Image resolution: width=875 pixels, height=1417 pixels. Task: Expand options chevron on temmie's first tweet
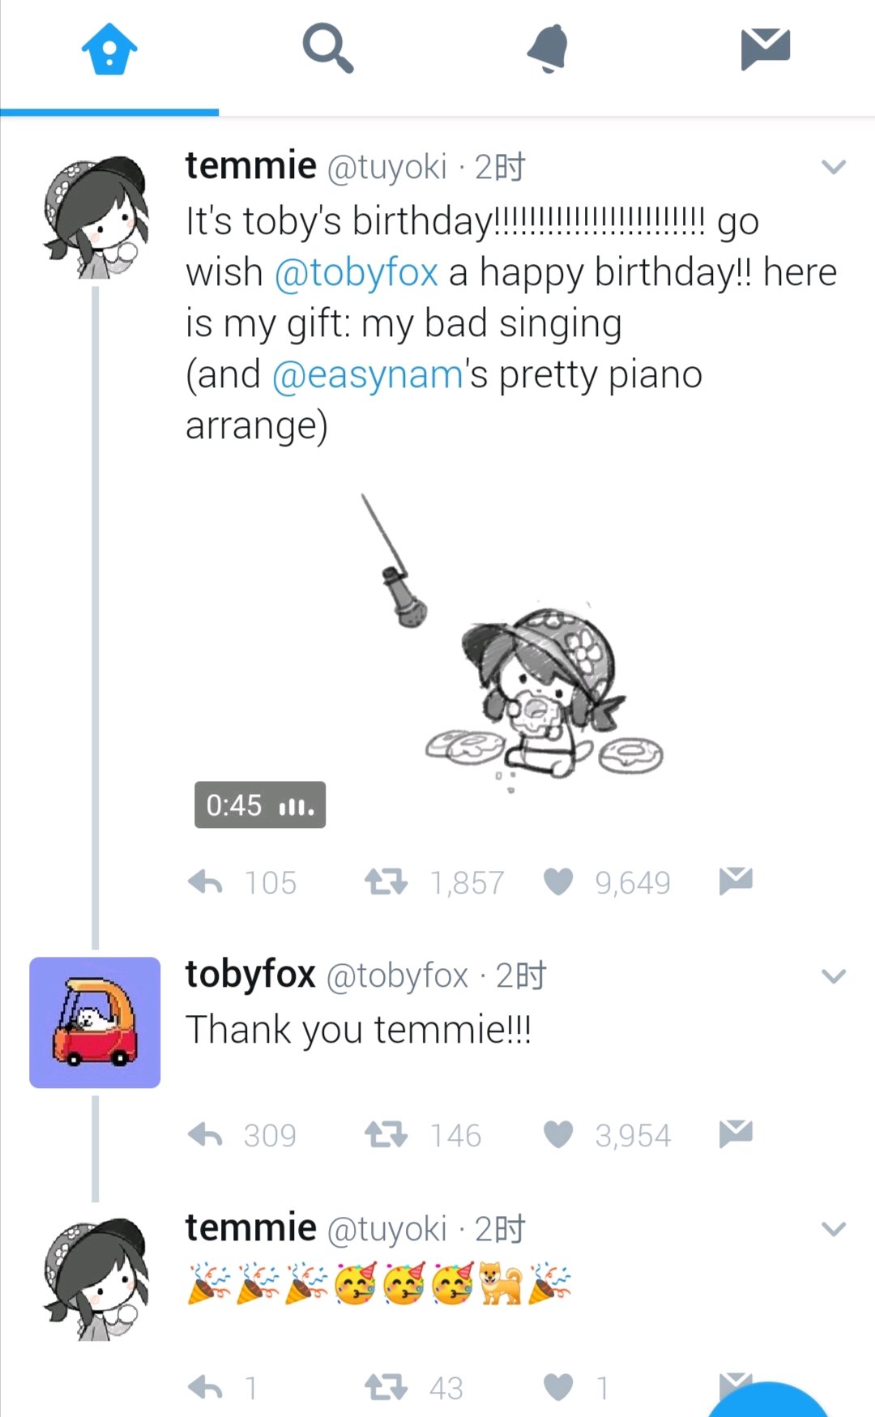pos(834,167)
